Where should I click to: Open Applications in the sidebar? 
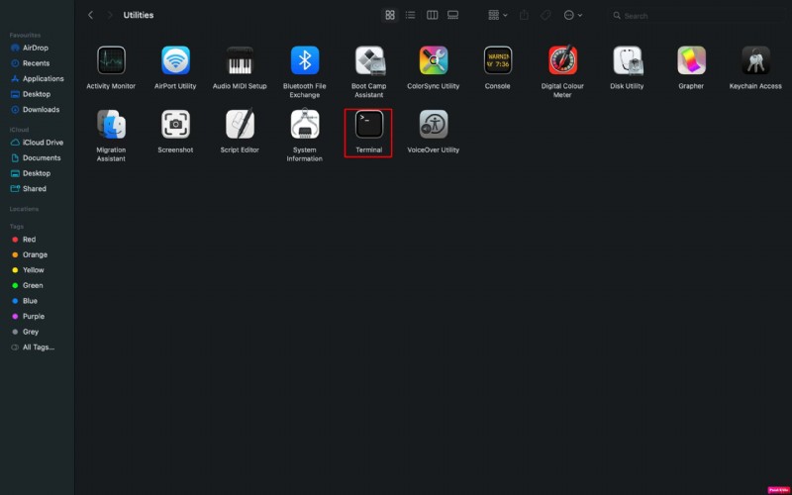(x=37, y=79)
